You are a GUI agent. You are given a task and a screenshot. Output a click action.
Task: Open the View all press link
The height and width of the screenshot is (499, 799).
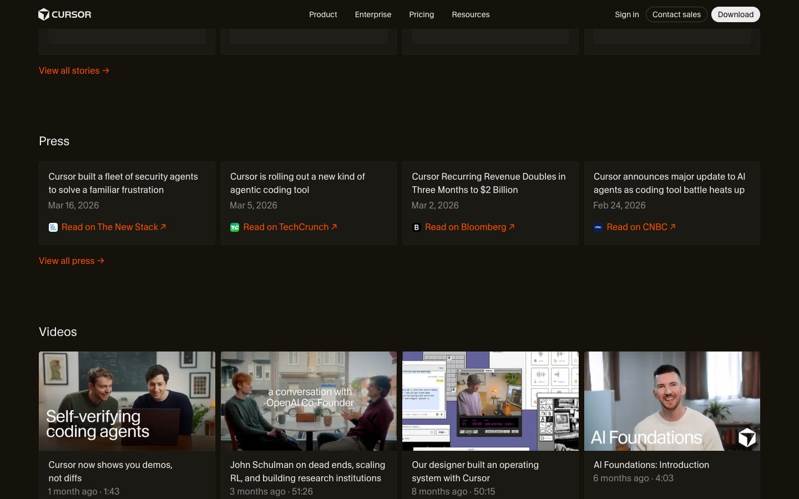click(71, 261)
